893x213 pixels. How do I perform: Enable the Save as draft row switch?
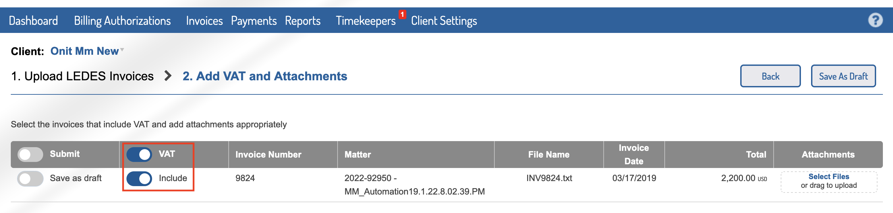(30, 178)
